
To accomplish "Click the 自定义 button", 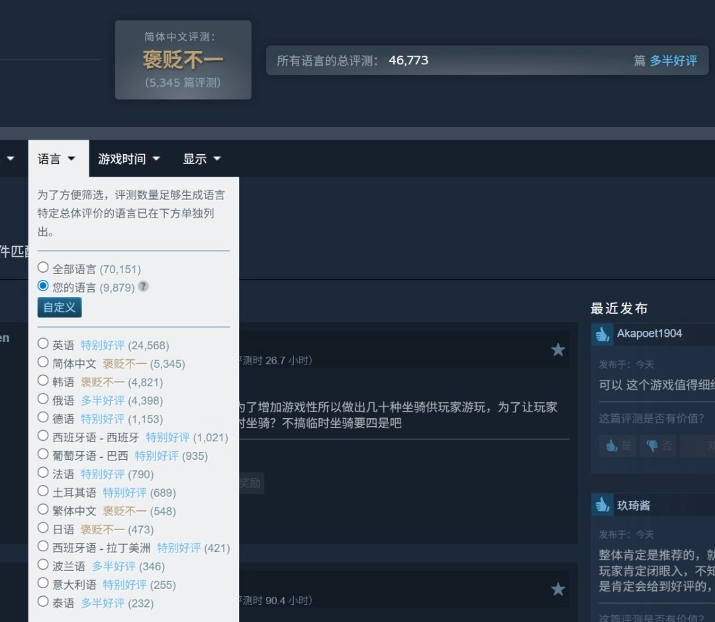I will click(x=60, y=308).
